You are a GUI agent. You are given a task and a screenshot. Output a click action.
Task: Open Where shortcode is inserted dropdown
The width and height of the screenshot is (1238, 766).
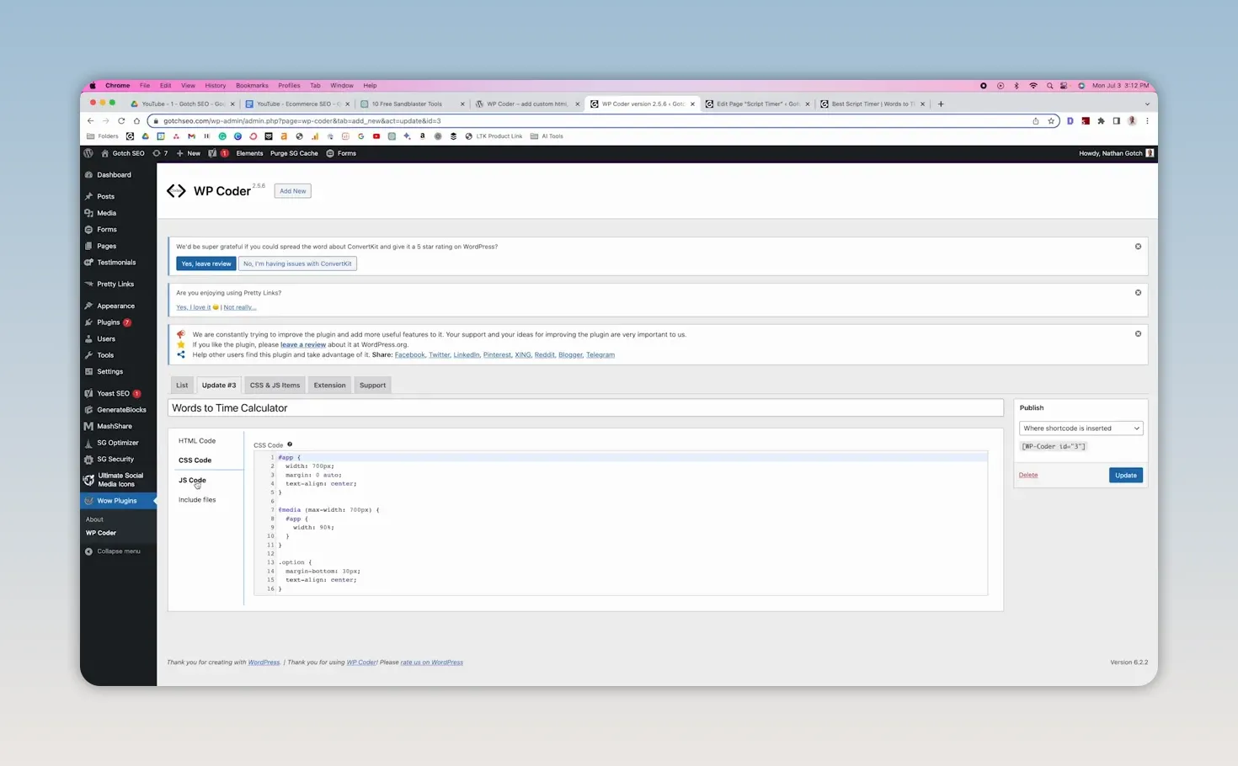1081,428
